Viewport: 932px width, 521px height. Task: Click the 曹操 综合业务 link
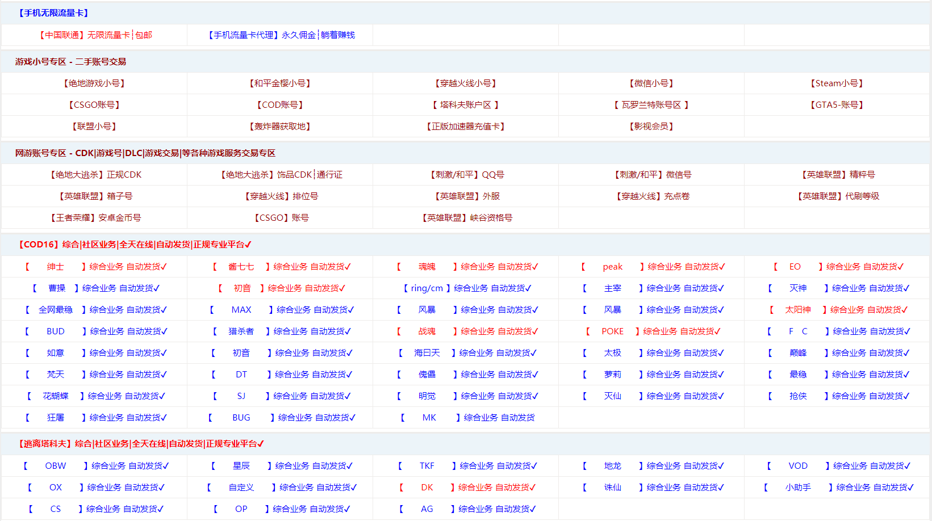coord(95,288)
